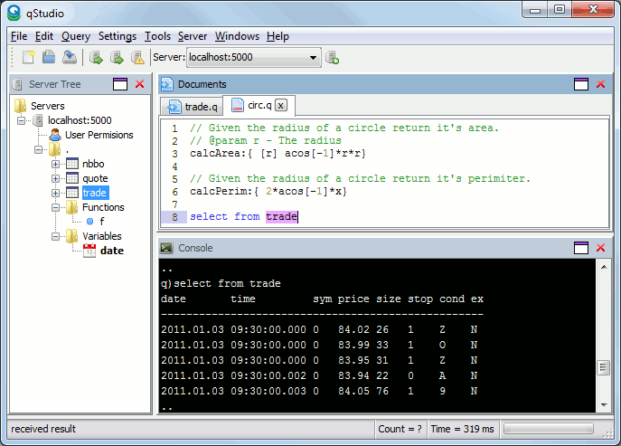
Task: Click the 'Count = ?' status entry
Action: click(400, 429)
